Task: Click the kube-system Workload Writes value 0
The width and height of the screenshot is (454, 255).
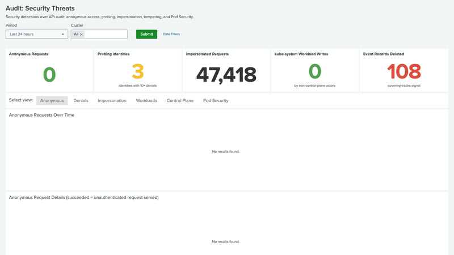Action: pyautogui.click(x=315, y=71)
